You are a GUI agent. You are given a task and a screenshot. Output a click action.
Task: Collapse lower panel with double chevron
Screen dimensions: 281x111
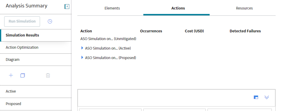click(267, 97)
